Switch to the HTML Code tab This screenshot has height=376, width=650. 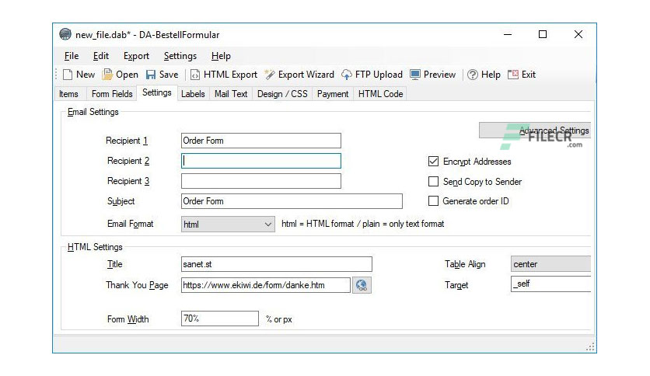pos(380,94)
